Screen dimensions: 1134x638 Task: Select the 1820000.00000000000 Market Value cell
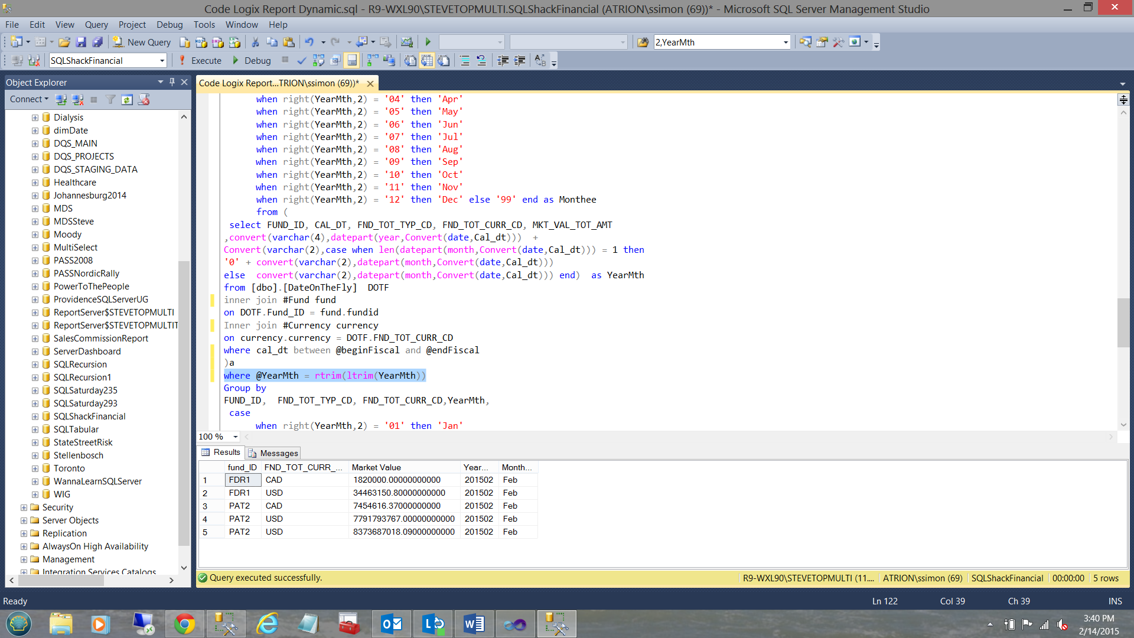click(x=397, y=480)
